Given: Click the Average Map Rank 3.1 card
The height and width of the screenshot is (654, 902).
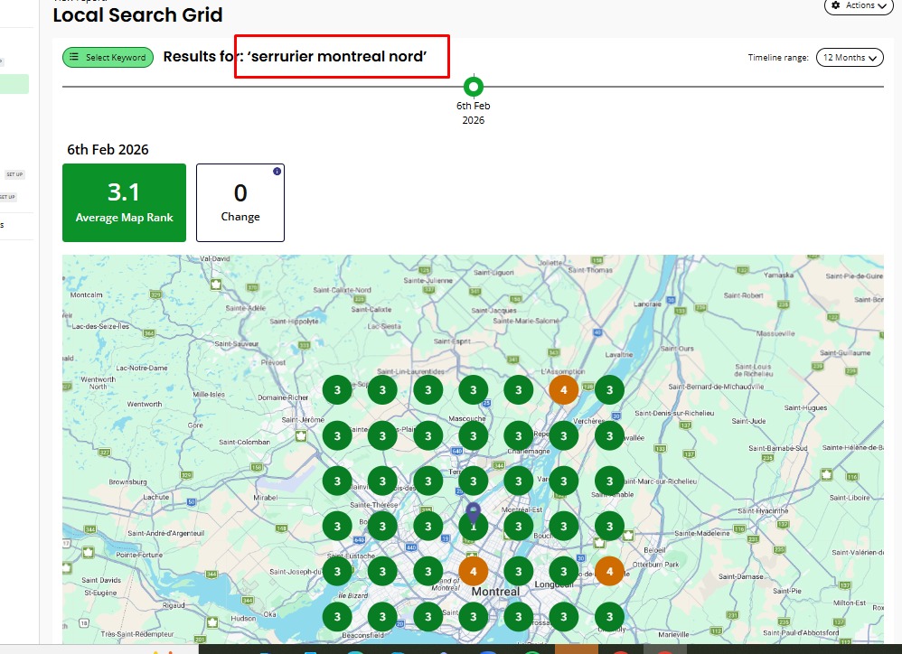Looking at the screenshot, I should coord(124,203).
